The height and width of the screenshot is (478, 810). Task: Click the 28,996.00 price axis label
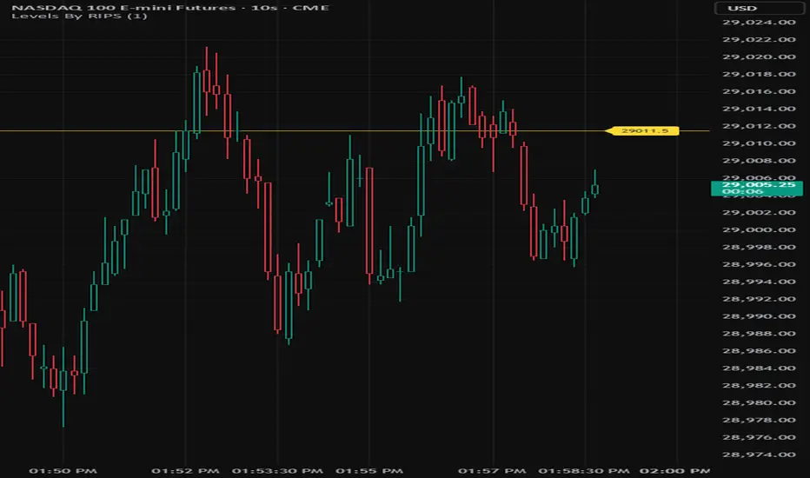(x=759, y=264)
